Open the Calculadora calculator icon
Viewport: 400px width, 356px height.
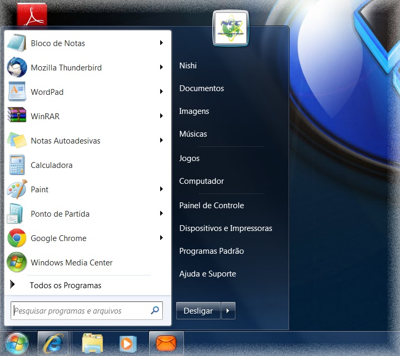pos(17,165)
